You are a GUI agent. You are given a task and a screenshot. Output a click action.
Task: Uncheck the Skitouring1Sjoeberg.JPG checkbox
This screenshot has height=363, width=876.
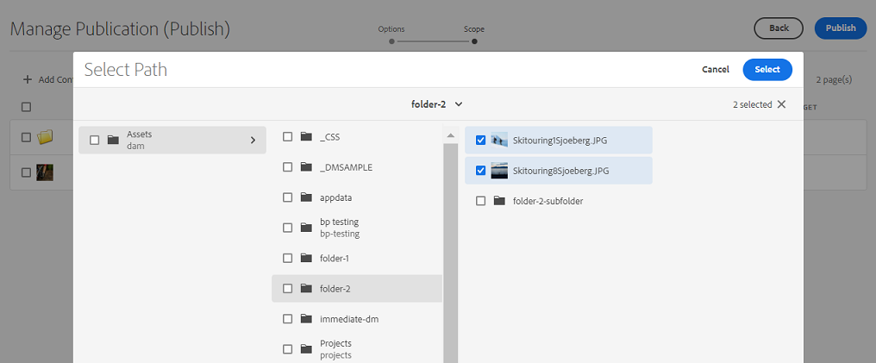pos(481,141)
